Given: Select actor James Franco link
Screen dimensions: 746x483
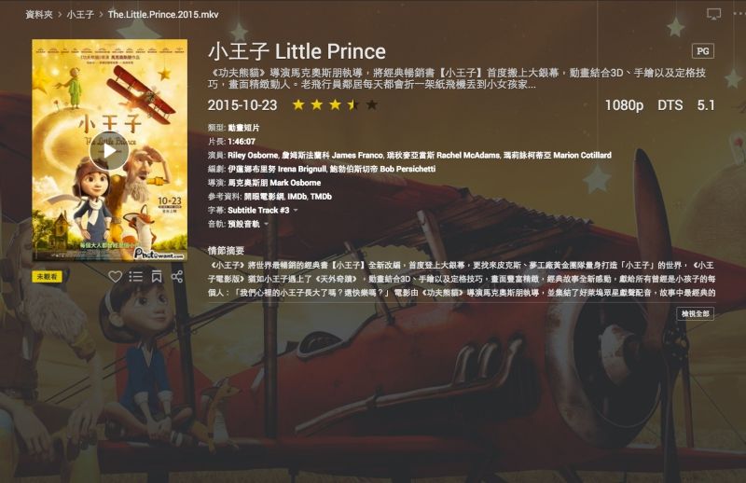Looking at the screenshot, I should [x=332, y=155].
